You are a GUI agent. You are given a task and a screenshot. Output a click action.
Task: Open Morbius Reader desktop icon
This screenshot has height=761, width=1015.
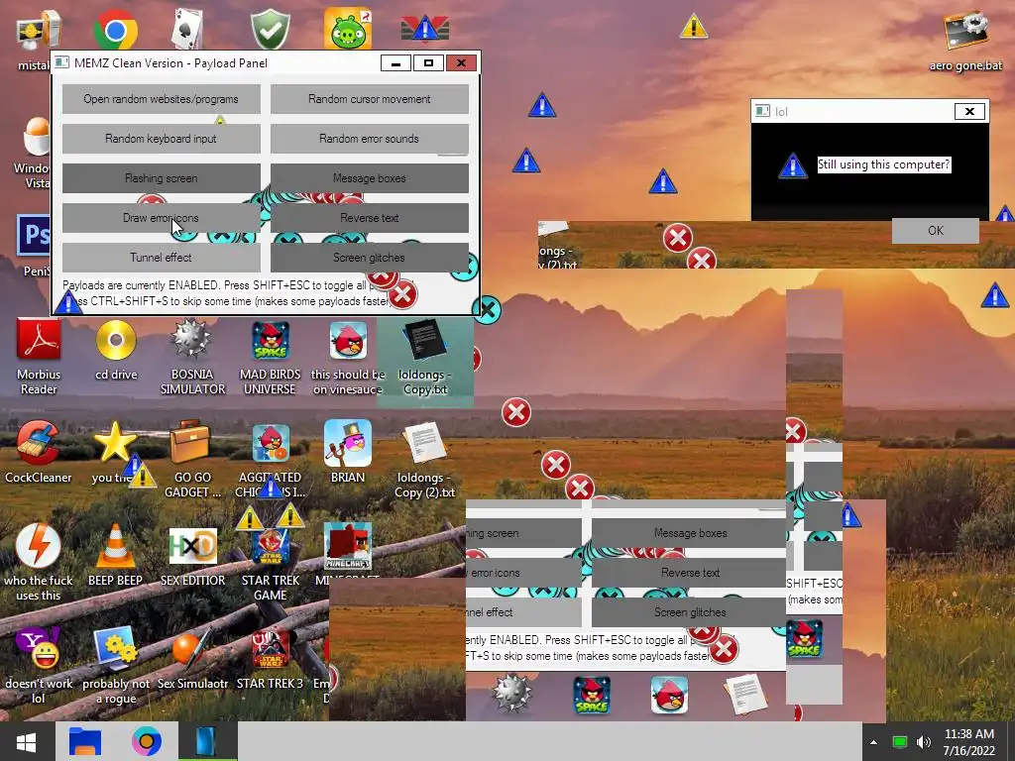pyautogui.click(x=39, y=356)
